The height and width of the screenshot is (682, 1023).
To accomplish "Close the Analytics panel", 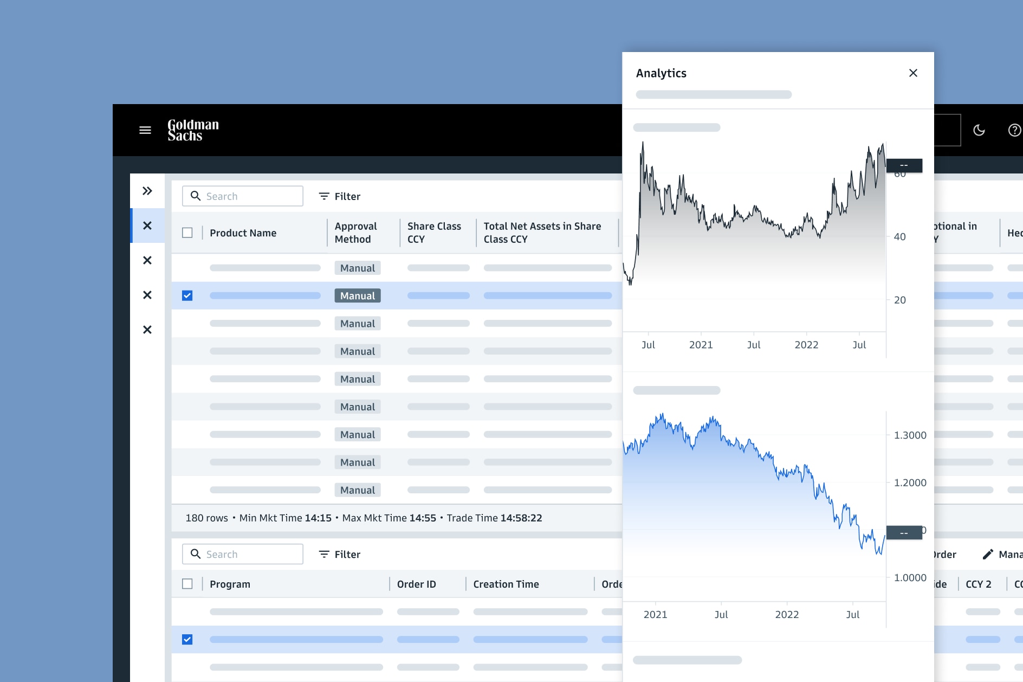I will (913, 73).
